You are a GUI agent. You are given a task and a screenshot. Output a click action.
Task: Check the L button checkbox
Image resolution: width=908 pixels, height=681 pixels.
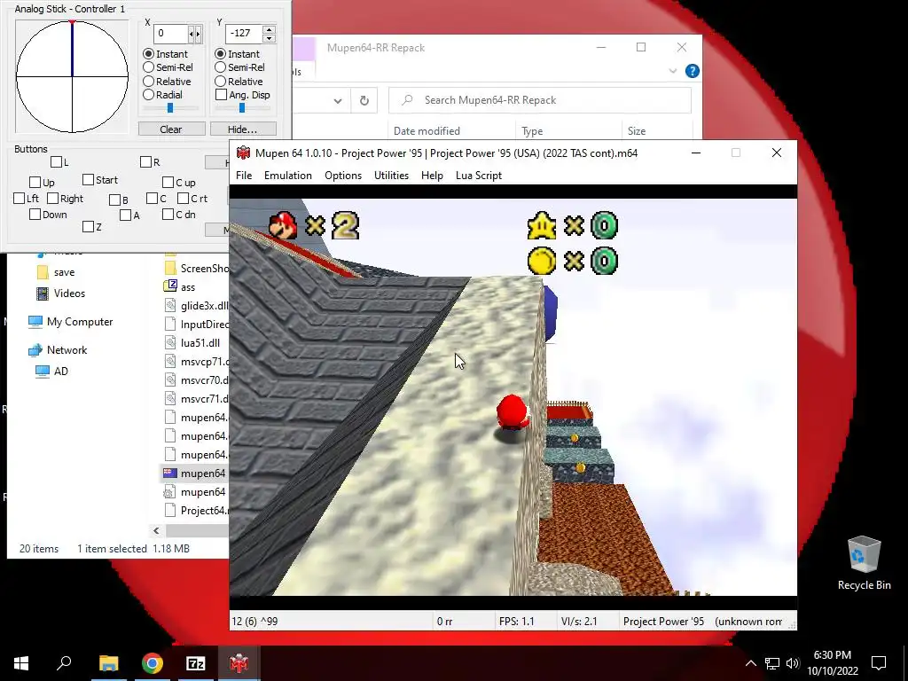(56, 162)
